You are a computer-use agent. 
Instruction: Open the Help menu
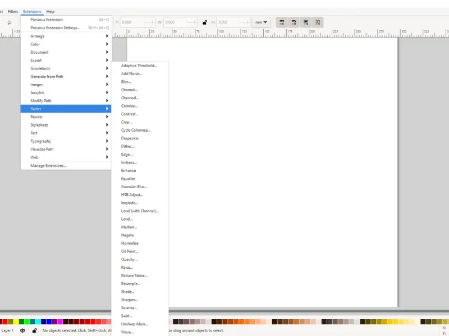pyautogui.click(x=51, y=12)
